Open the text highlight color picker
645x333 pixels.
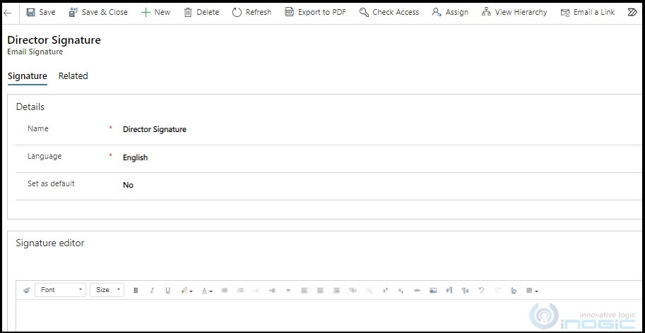[x=187, y=290]
